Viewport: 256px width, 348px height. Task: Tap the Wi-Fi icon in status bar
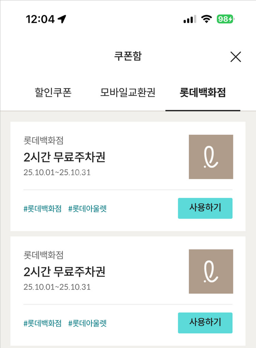click(x=206, y=19)
